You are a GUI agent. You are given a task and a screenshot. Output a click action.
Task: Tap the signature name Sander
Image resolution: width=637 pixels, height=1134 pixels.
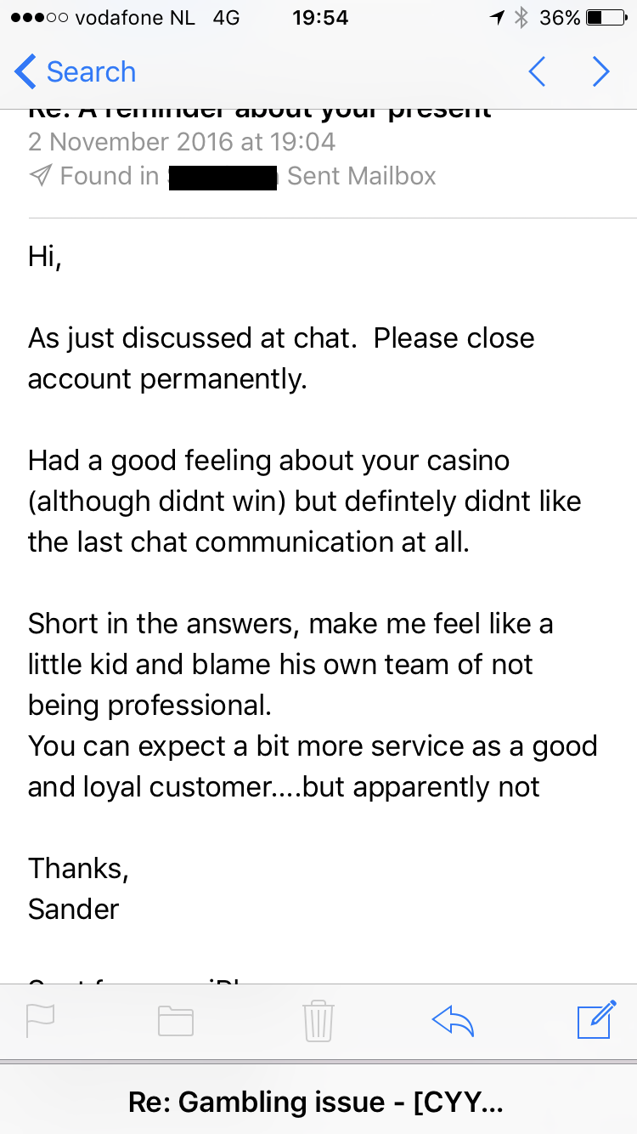(x=74, y=909)
